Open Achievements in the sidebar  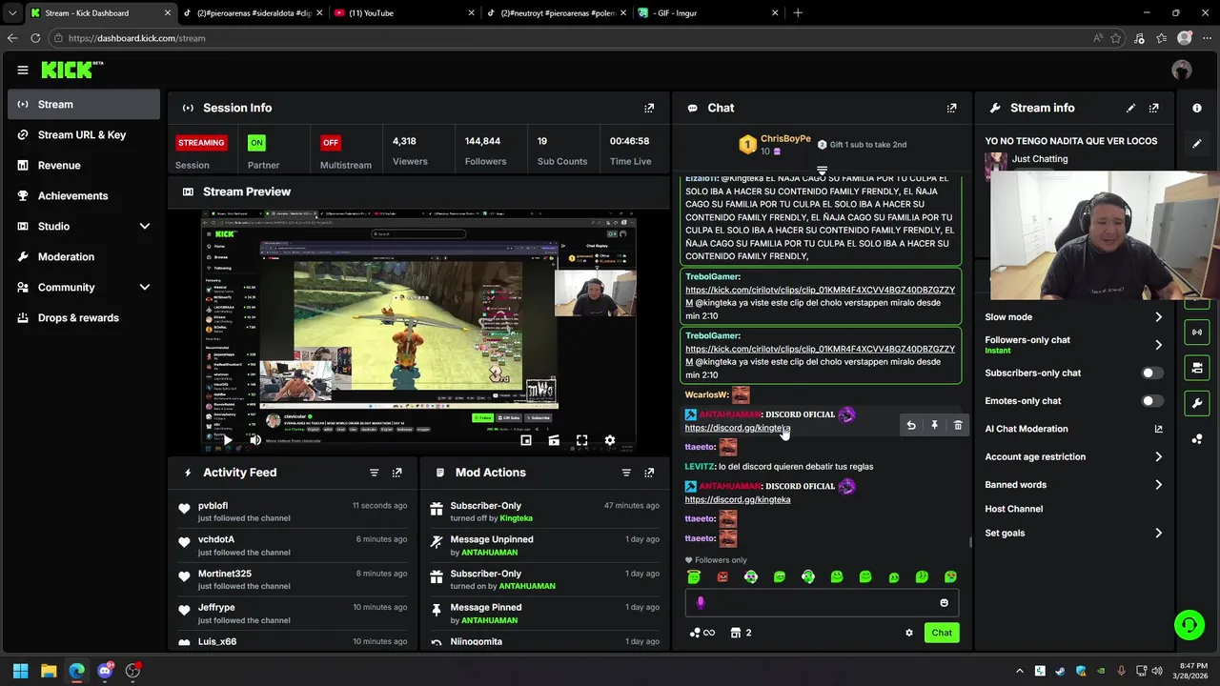point(84,195)
